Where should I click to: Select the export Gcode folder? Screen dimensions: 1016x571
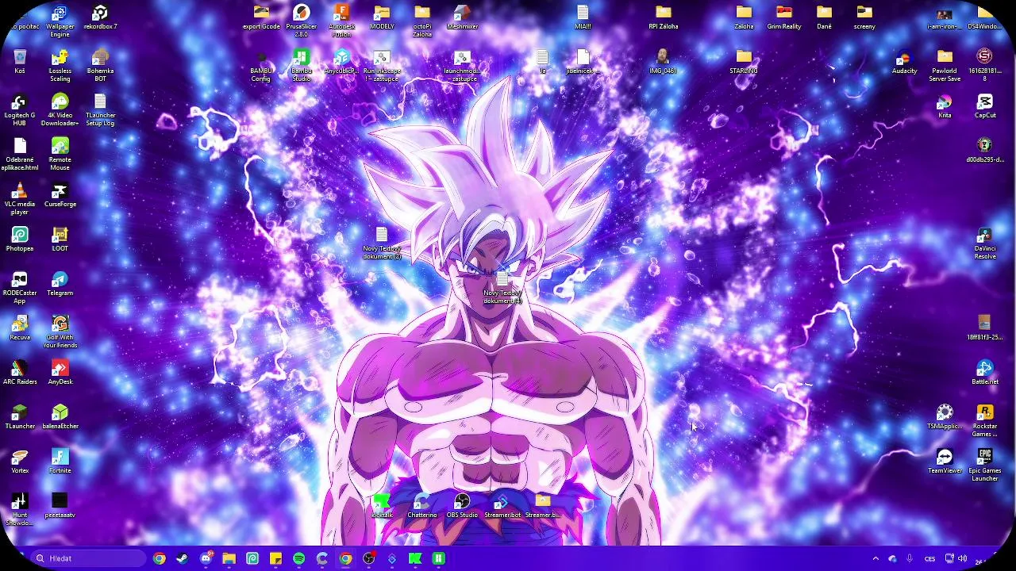[x=261, y=17]
